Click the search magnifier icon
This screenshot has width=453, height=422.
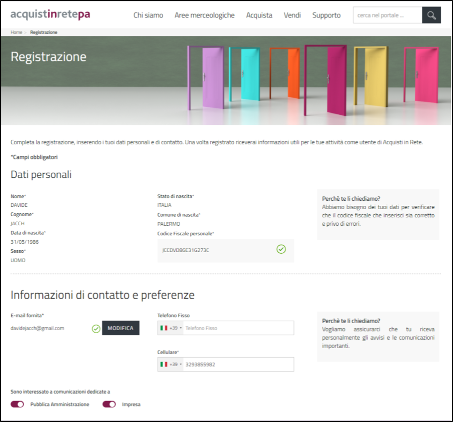(x=431, y=15)
